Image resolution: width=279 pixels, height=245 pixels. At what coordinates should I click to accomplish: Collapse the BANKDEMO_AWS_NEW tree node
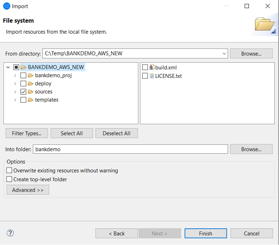click(x=8, y=67)
